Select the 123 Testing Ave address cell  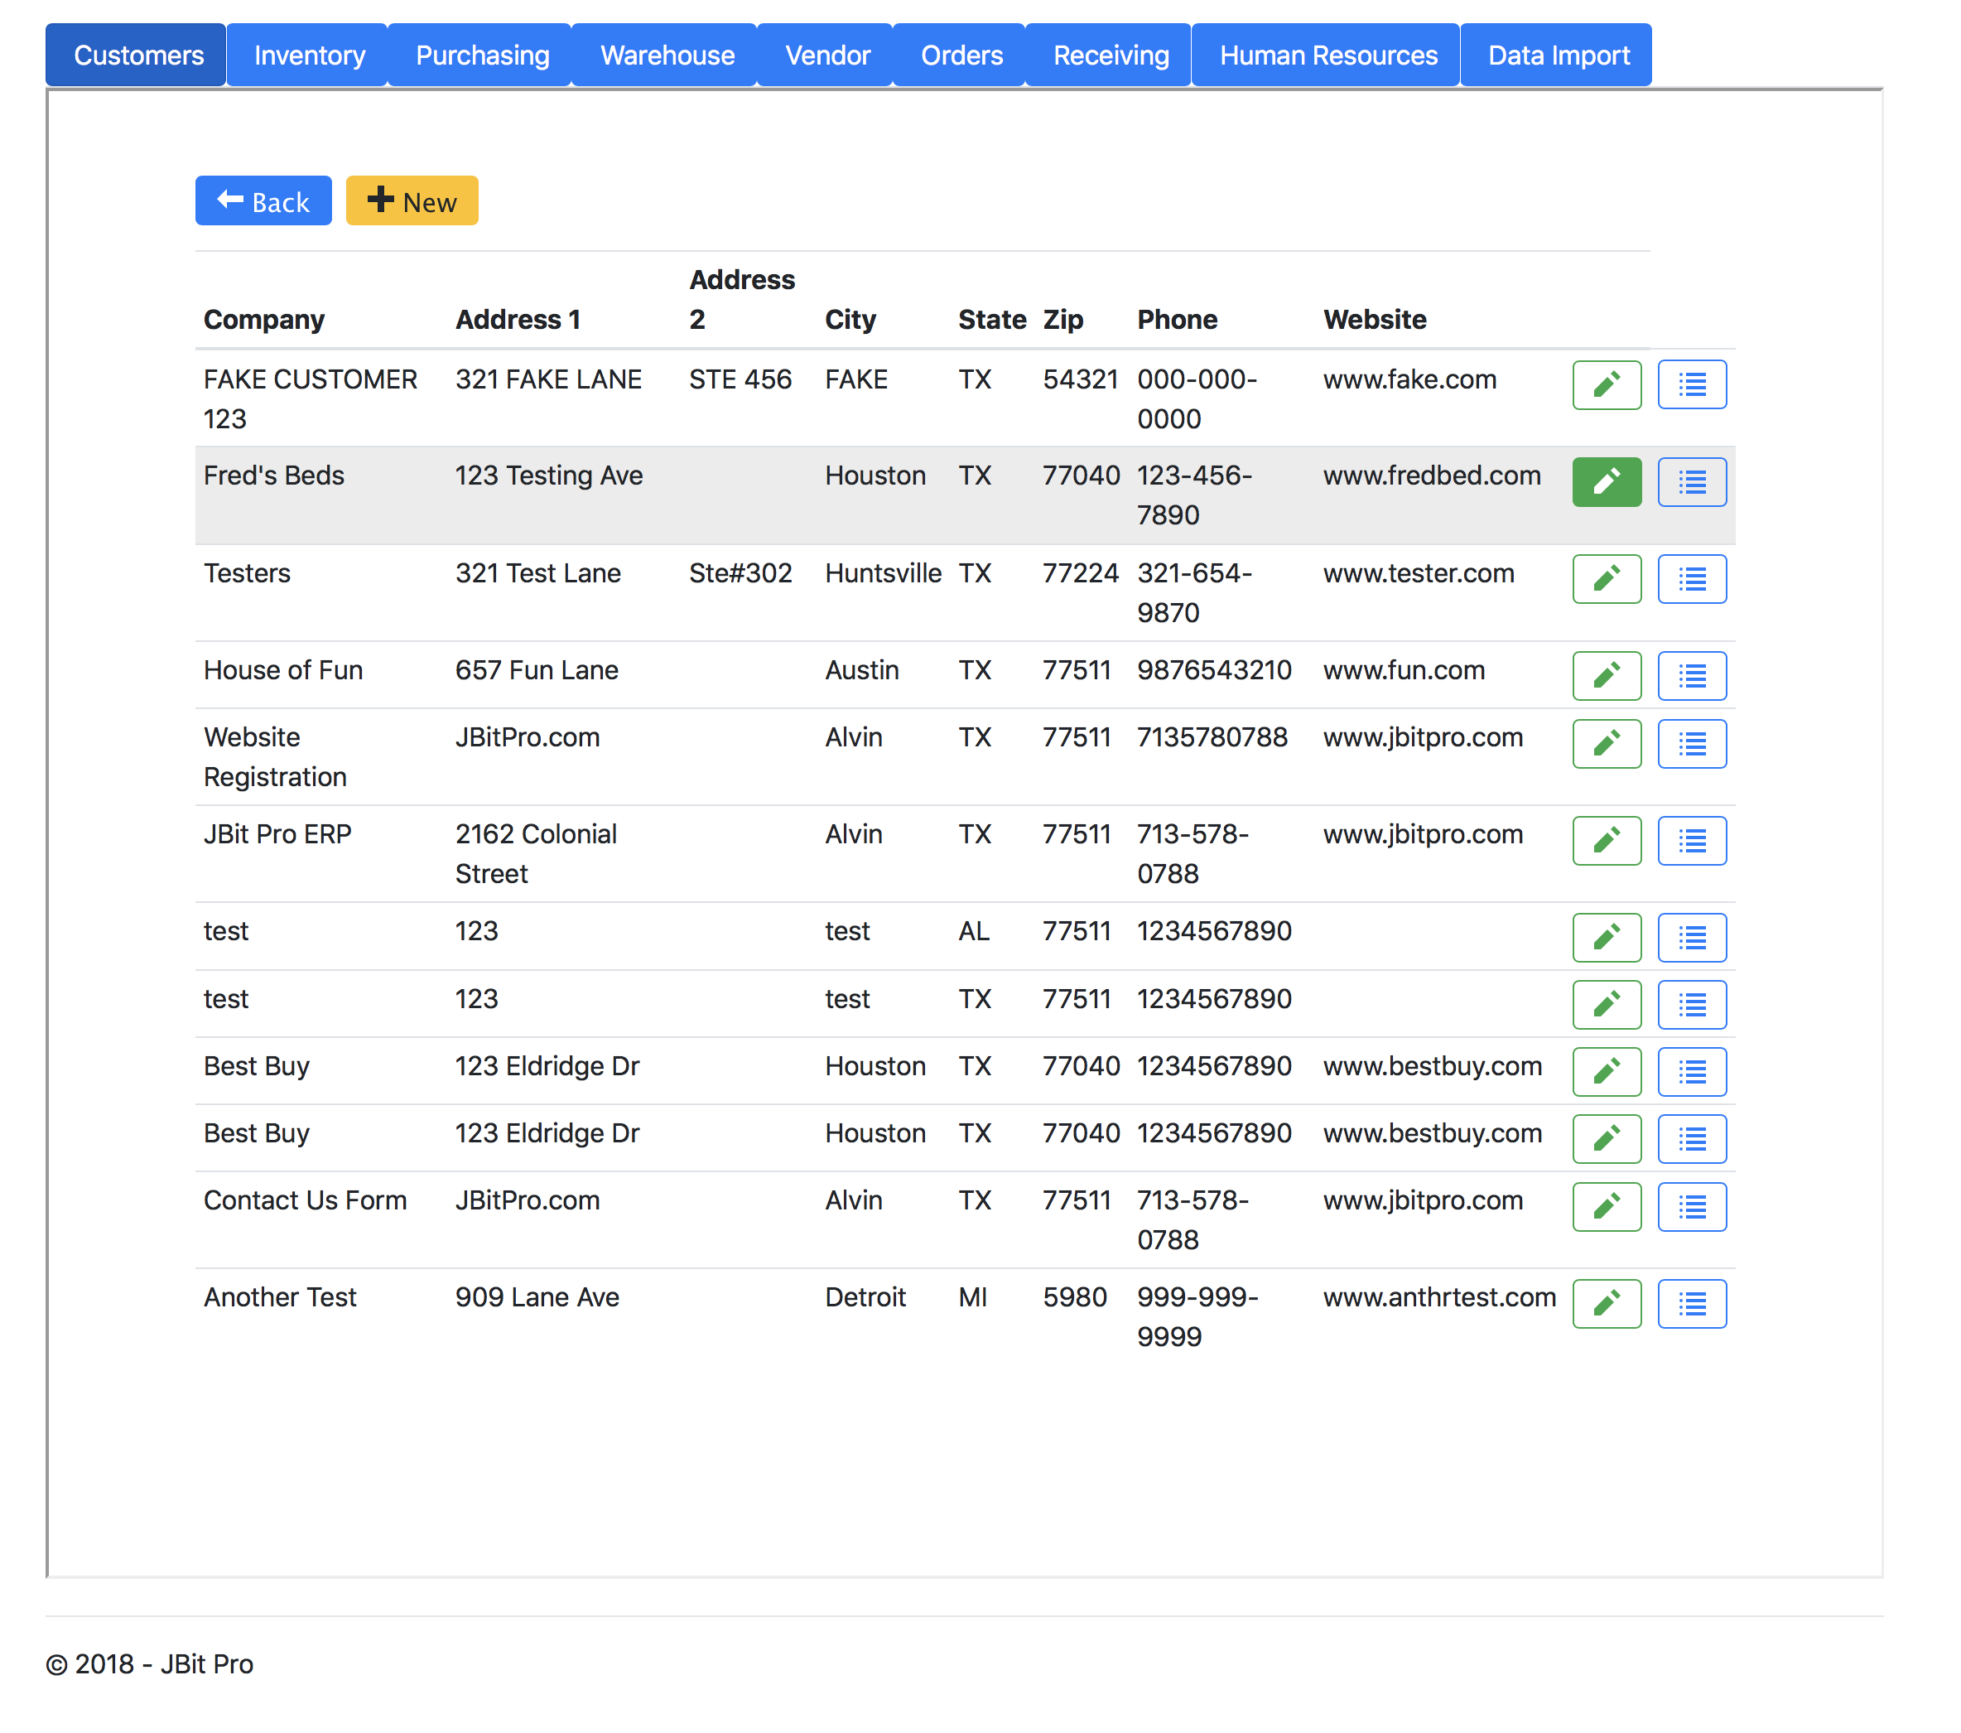[549, 476]
